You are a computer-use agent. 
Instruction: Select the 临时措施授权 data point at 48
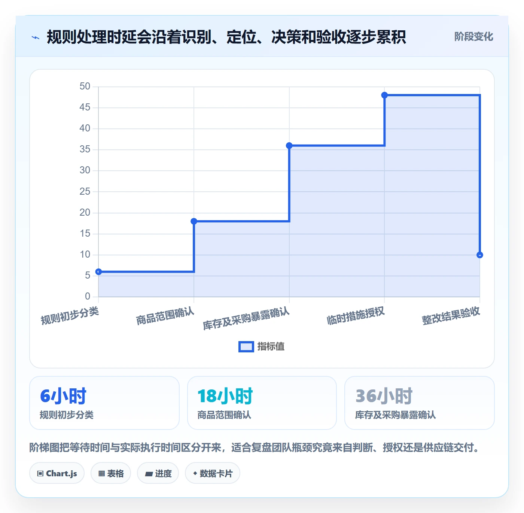point(384,95)
